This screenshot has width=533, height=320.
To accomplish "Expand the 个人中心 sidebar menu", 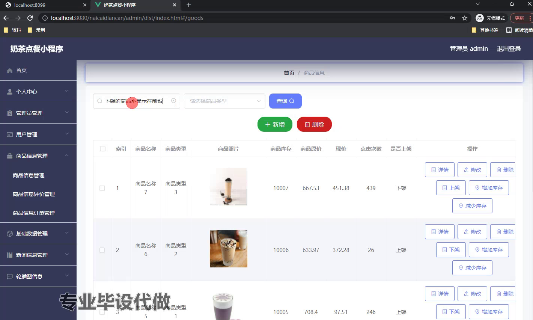I will pyautogui.click(x=38, y=91).
